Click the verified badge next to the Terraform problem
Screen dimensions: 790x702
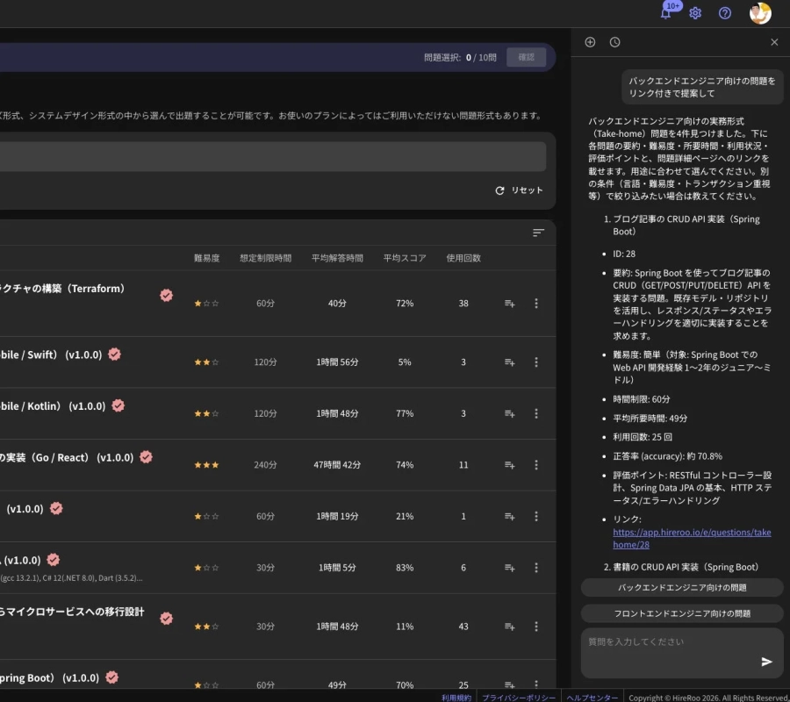(x=166, y=296)
